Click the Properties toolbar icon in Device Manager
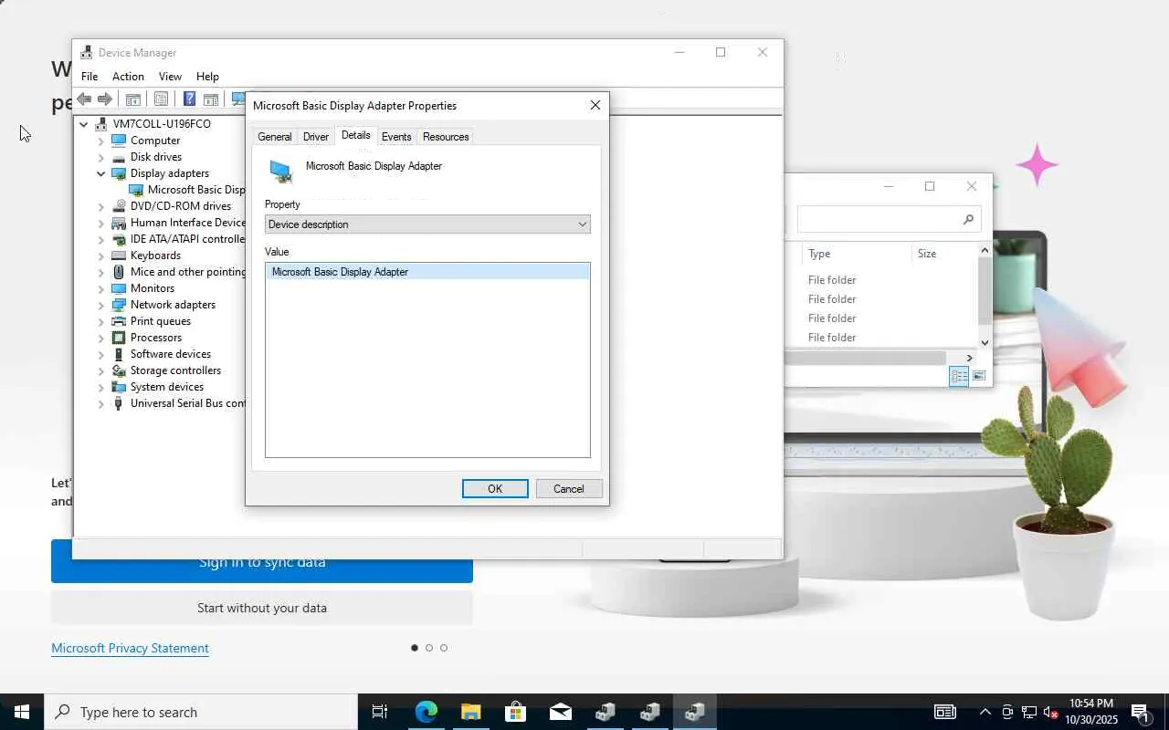 click(x=162, y=99)
